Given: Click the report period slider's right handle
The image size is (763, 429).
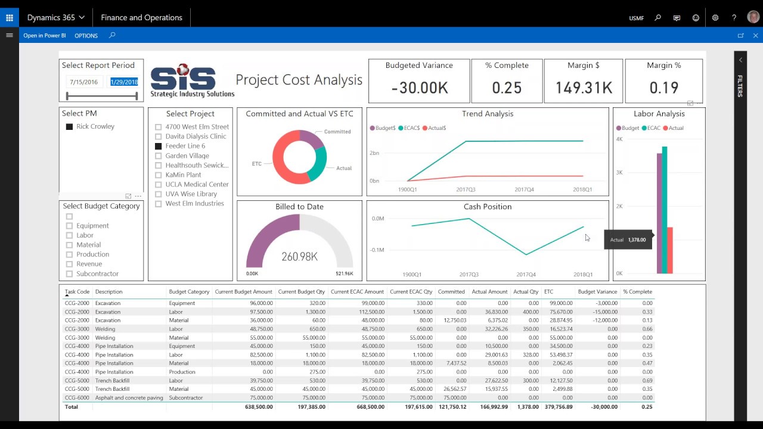Looking at the screenshot, I should pyautogui.click(x=137, y=95).
